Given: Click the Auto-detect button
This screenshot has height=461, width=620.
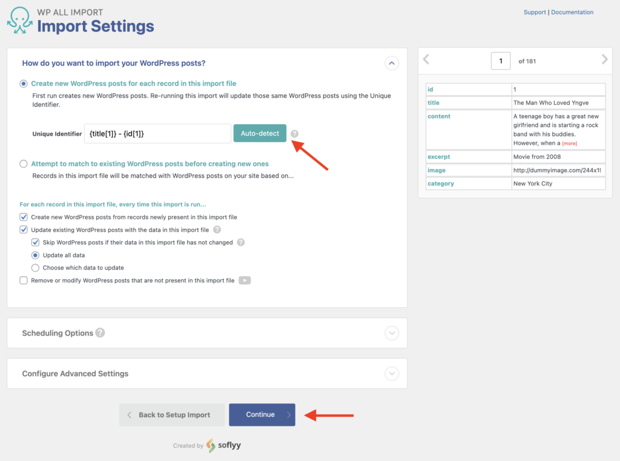Looking at the screenshot, I should pos(260,133).
